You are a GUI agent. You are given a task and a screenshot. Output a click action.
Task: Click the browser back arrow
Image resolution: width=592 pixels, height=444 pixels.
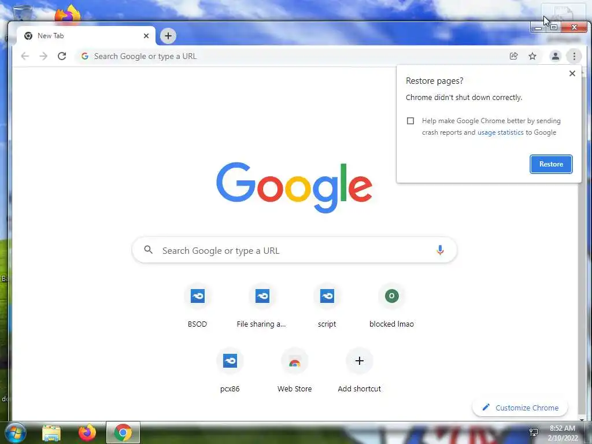point(25,56)
